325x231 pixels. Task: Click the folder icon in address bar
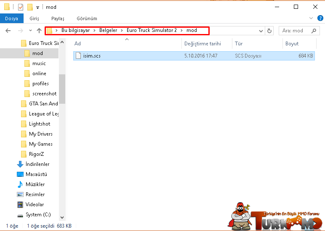[49, 31]
